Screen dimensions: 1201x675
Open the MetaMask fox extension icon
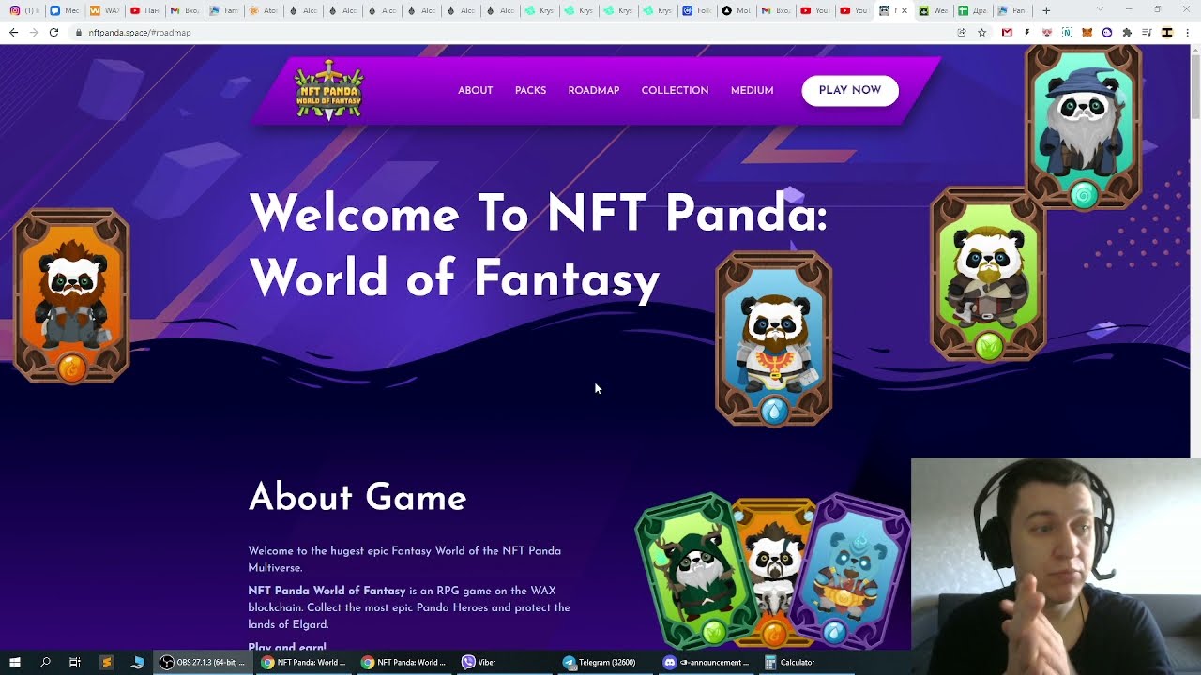pyautogui.click(x=1087, y=32)
